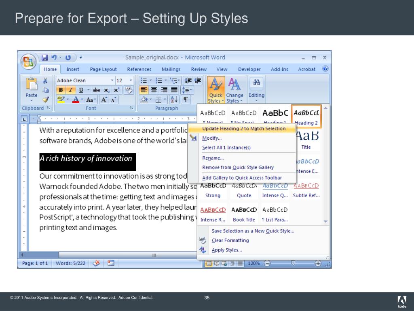Click the macro recording icon in status bar
Screen dimensions: 414x311
click(111, 263)
